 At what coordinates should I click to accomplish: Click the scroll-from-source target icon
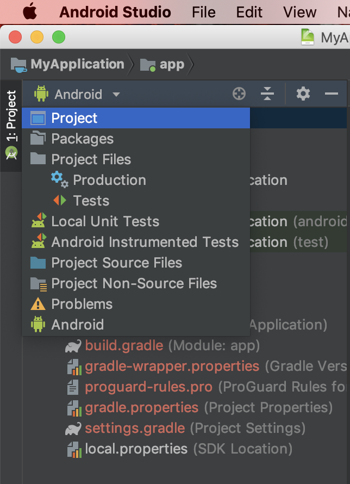pyautogui.click(x=239, y=94)
